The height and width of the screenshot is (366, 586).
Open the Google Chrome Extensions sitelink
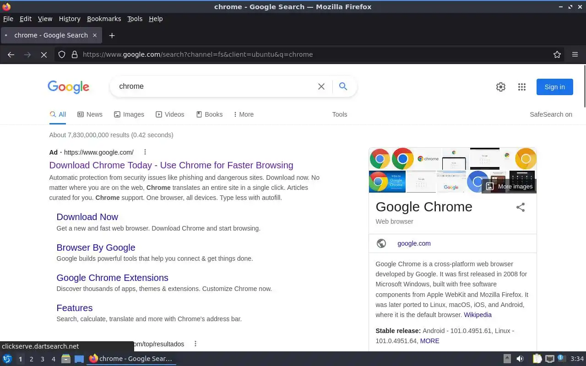pyautogui.click(x=112, y=278)
